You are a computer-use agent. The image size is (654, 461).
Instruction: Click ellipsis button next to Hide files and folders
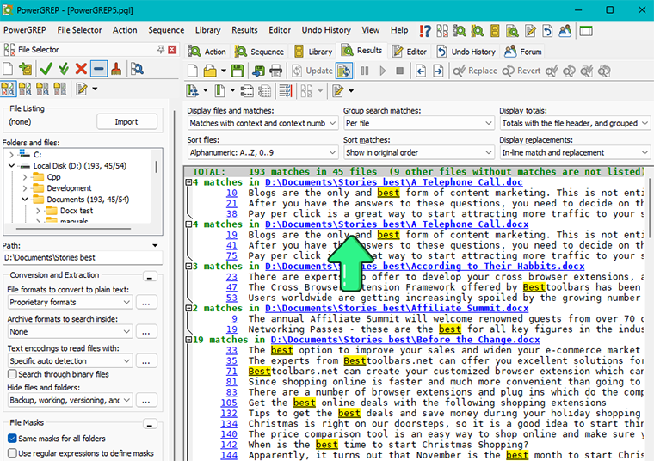tap(146, 401)
